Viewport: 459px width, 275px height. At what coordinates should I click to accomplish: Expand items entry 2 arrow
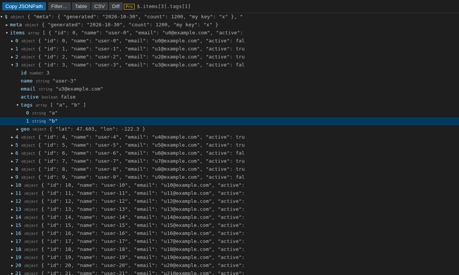12,57
